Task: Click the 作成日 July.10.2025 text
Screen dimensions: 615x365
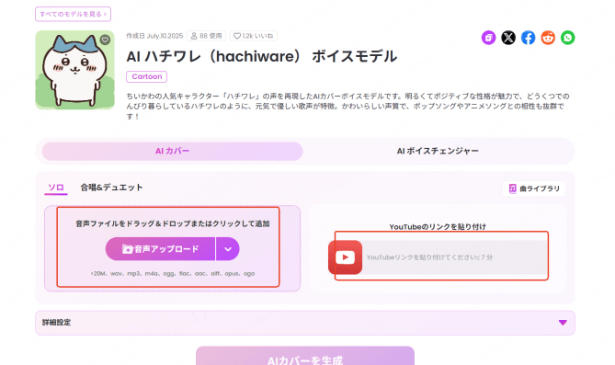Action: click(x=154, y=36)
